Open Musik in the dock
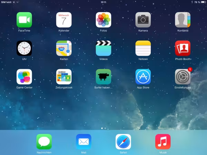The height and width of the screenshot is (155, 207). [x=163, y=142]
